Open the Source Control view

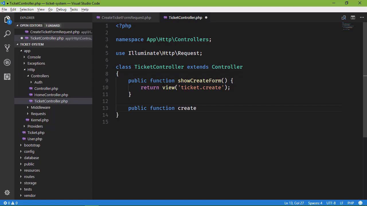click(7, 48)
